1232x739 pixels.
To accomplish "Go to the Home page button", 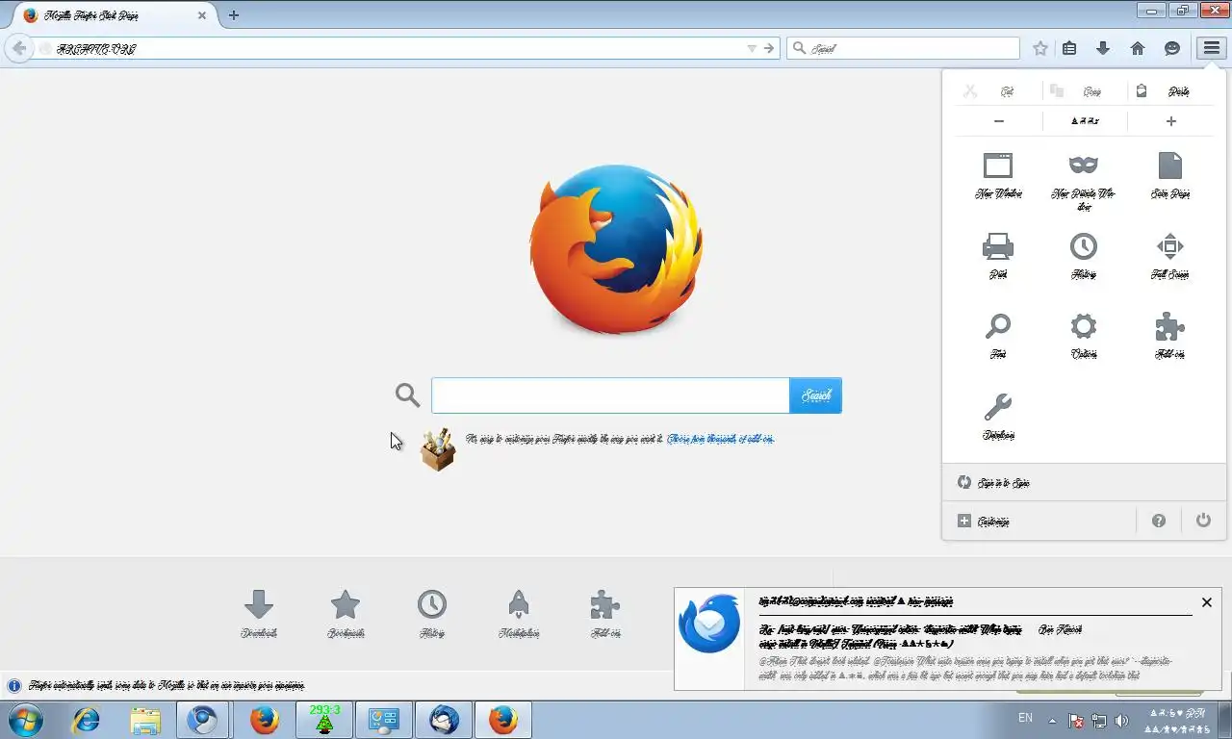I will click(x=1138, y=48).
